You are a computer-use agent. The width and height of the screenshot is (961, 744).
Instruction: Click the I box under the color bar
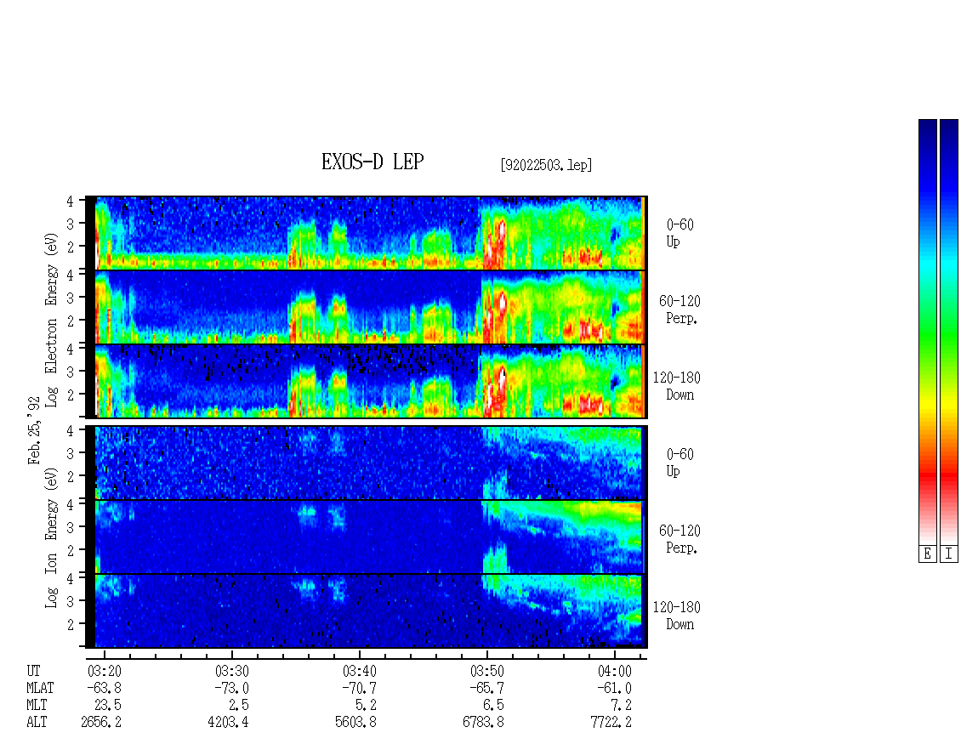coord(949,554)
